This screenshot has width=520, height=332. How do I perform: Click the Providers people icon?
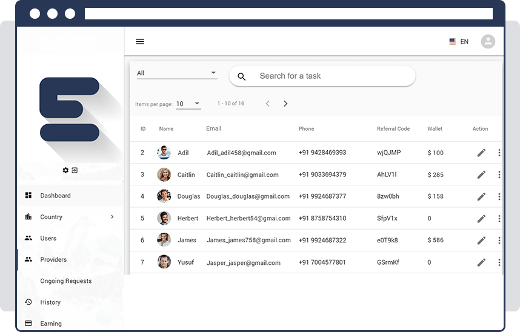point(28,259)
